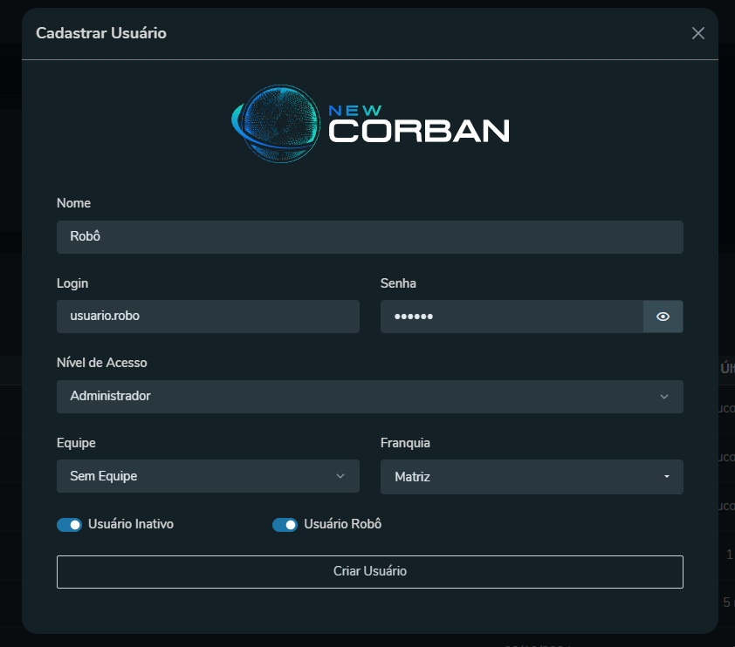Focus the Login field with usuario.robo
The image size is (735, 647).
[208, 317]
